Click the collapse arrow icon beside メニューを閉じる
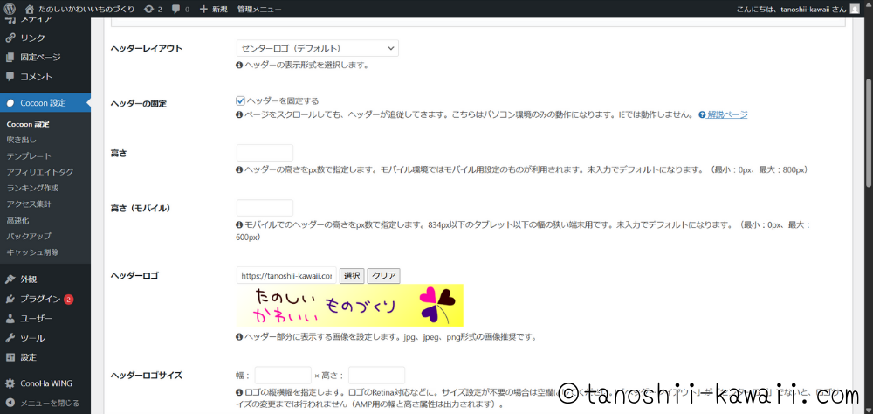 pos(10,403)
